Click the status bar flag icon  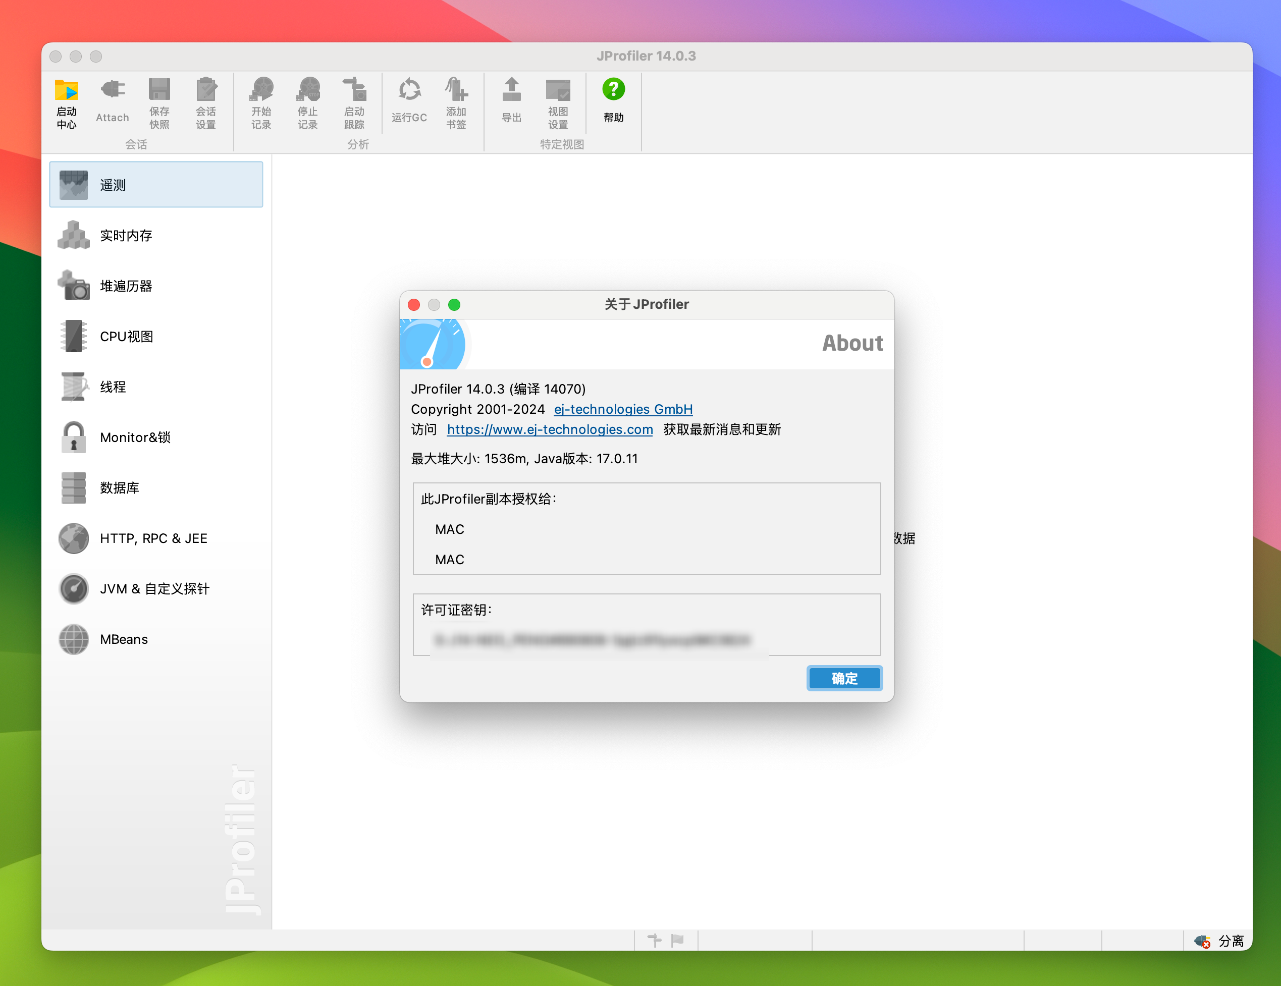click(x=677, y=940)
